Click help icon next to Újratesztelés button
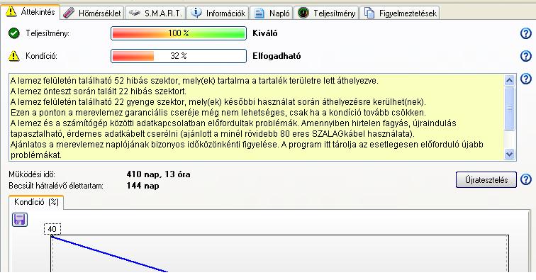The width and height of the screenshot is (536, 280). (x=526, y=179)
